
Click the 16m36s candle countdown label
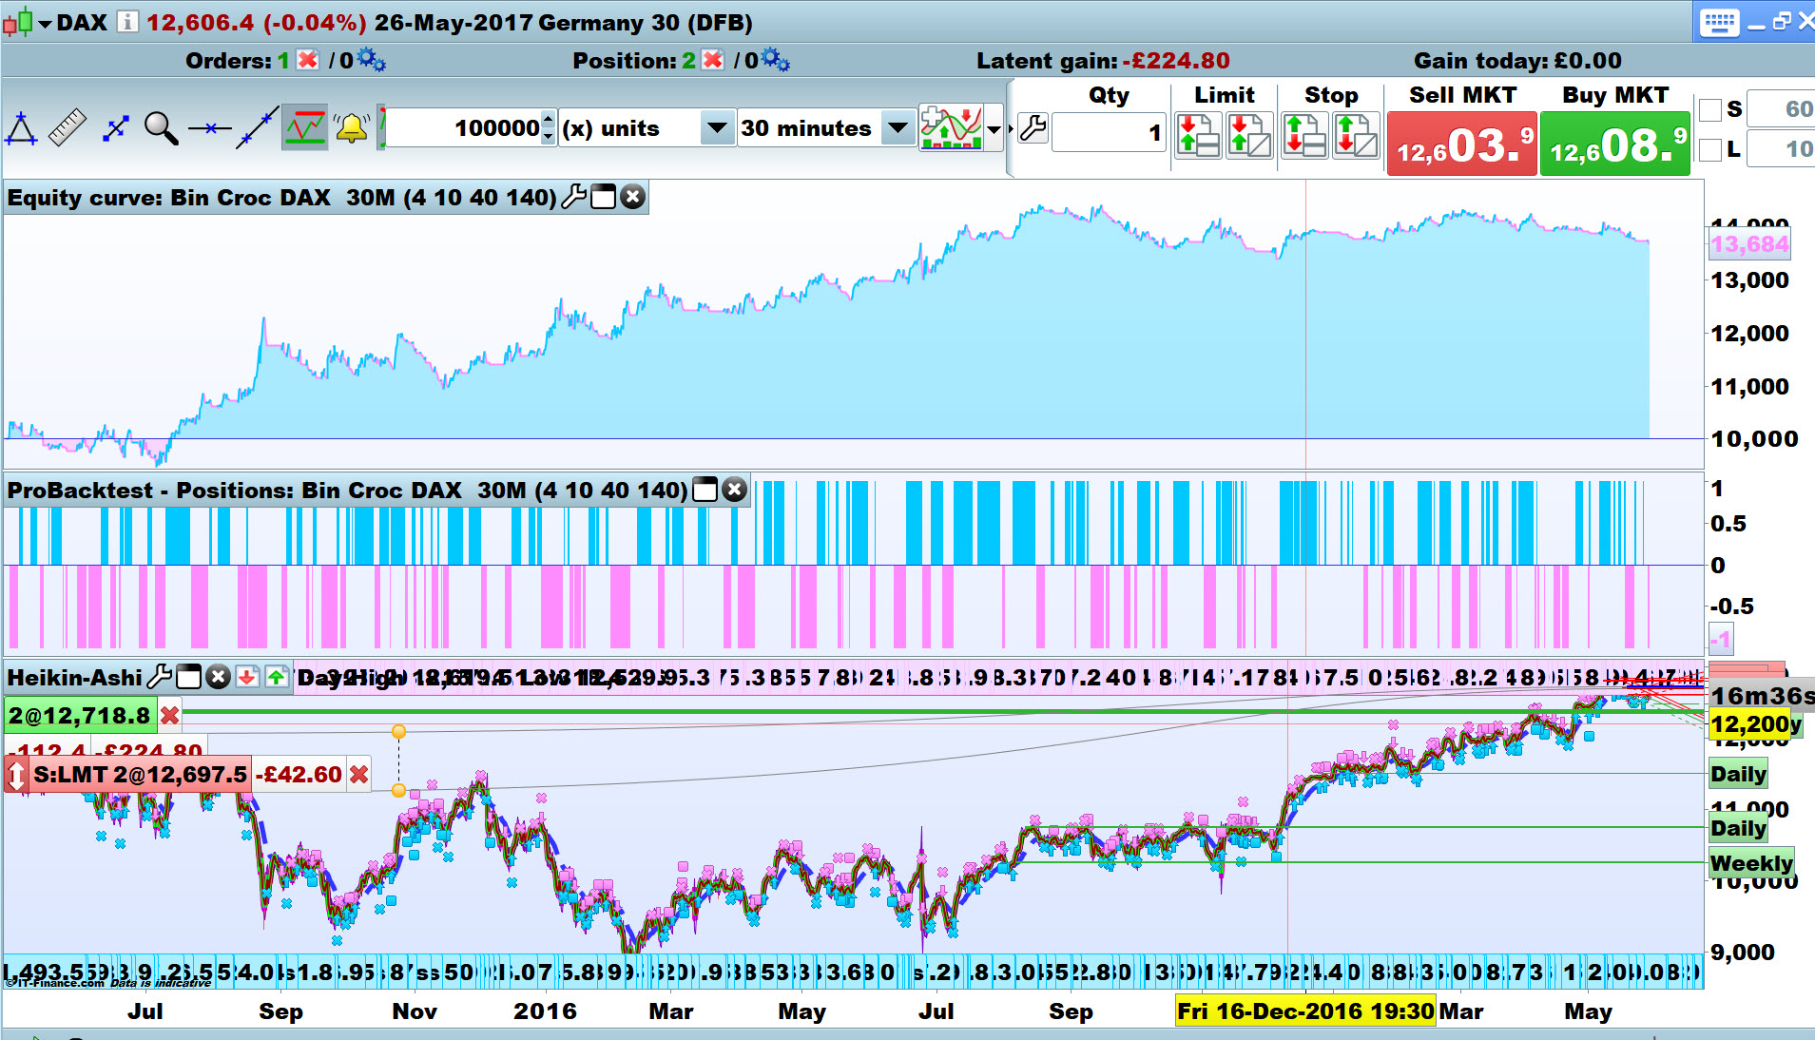click(1763, 696)
